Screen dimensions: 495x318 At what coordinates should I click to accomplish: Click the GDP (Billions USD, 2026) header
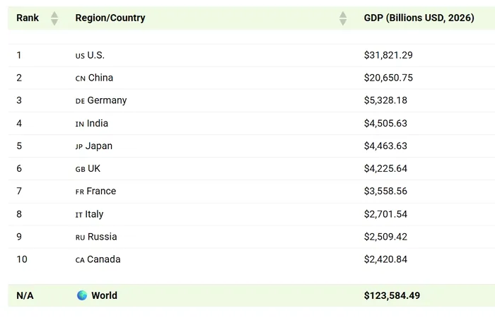[x=419, y=18]
